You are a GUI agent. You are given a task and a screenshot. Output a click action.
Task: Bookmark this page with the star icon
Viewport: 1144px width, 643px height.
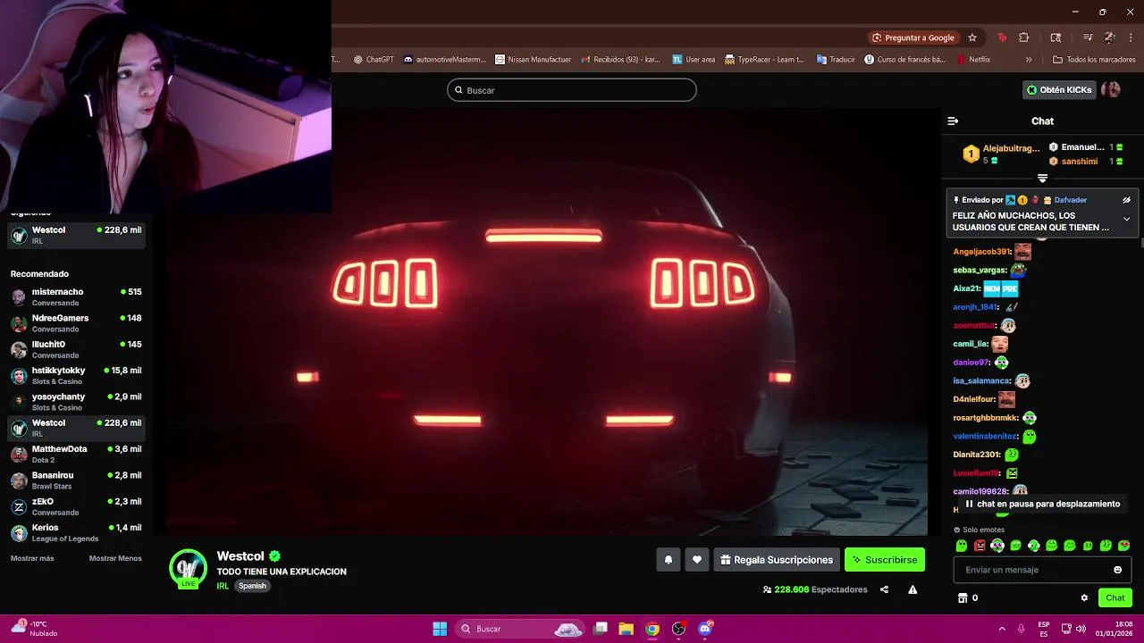point(972,38)
